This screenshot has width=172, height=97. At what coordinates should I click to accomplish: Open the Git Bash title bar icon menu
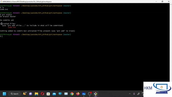point(1,1)
